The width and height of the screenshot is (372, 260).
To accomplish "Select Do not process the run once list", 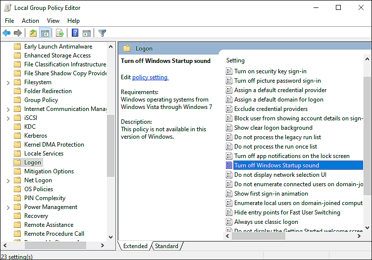I will pyautogui.click(x=276, y=147).
